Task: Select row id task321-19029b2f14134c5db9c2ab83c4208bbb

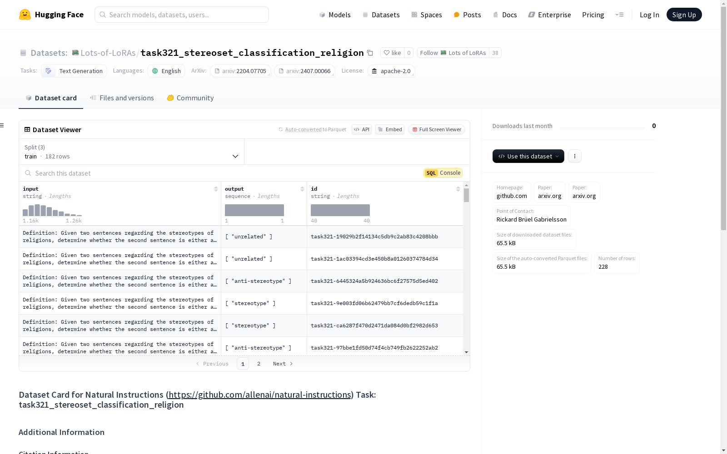Action: click(x=374, y=237)
